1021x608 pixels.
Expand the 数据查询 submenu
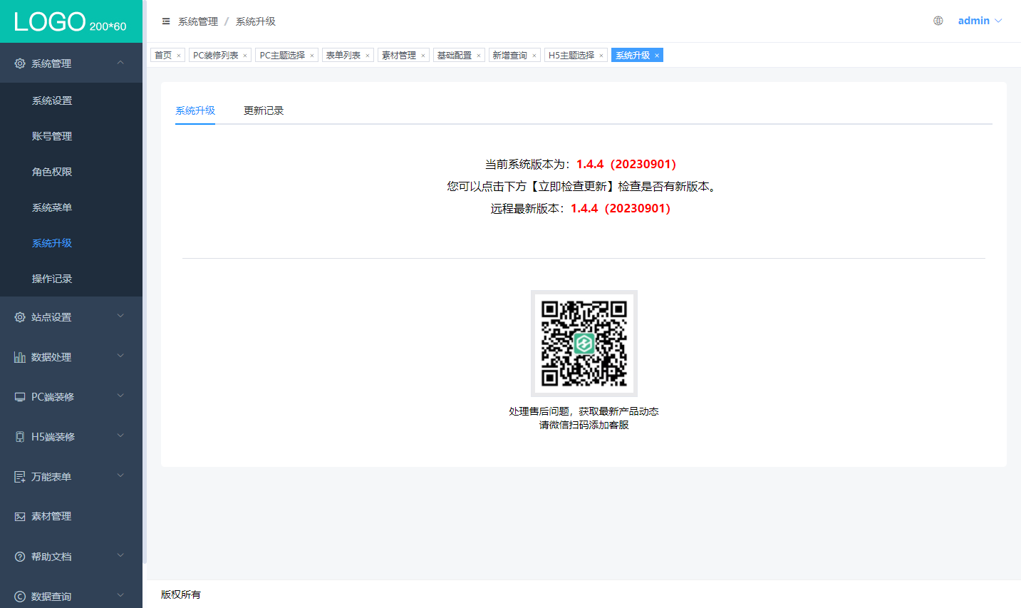120,595
